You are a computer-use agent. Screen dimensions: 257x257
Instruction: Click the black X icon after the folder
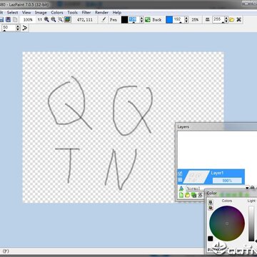(239, 20)
